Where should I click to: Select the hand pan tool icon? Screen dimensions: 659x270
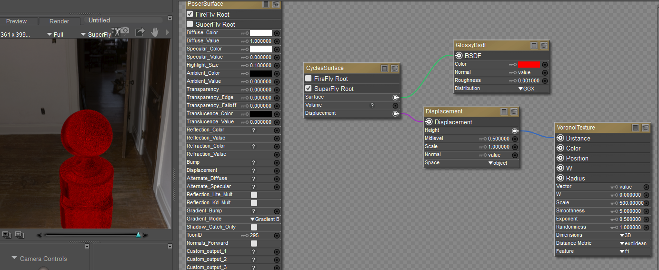pos(155,32)
